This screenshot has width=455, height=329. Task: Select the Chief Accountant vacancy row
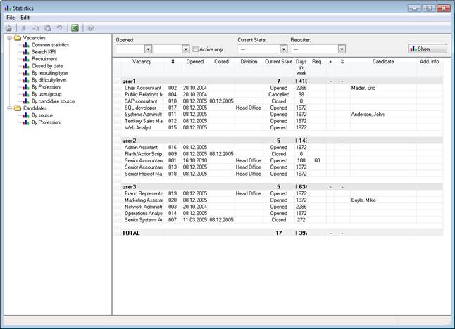click(x=142, y=88)
